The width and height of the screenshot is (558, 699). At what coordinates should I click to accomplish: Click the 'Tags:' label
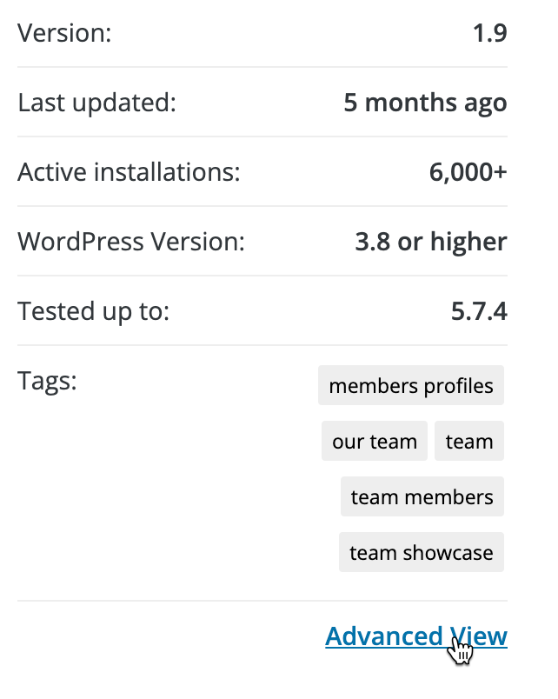point(47,382)
